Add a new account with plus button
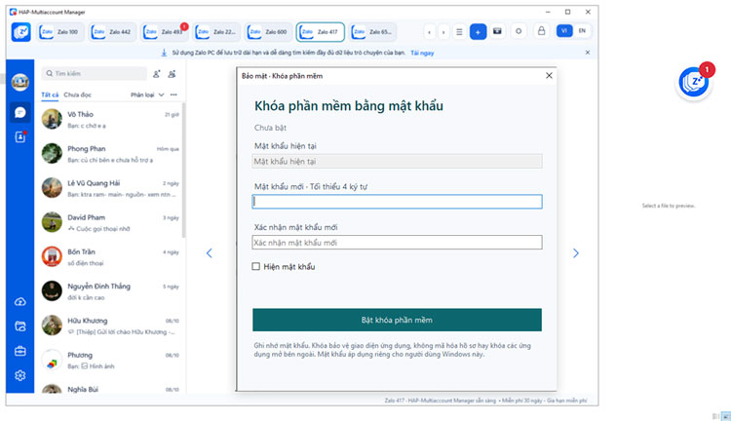The height and width of the screenshot is (421, 731). point(478,32)
